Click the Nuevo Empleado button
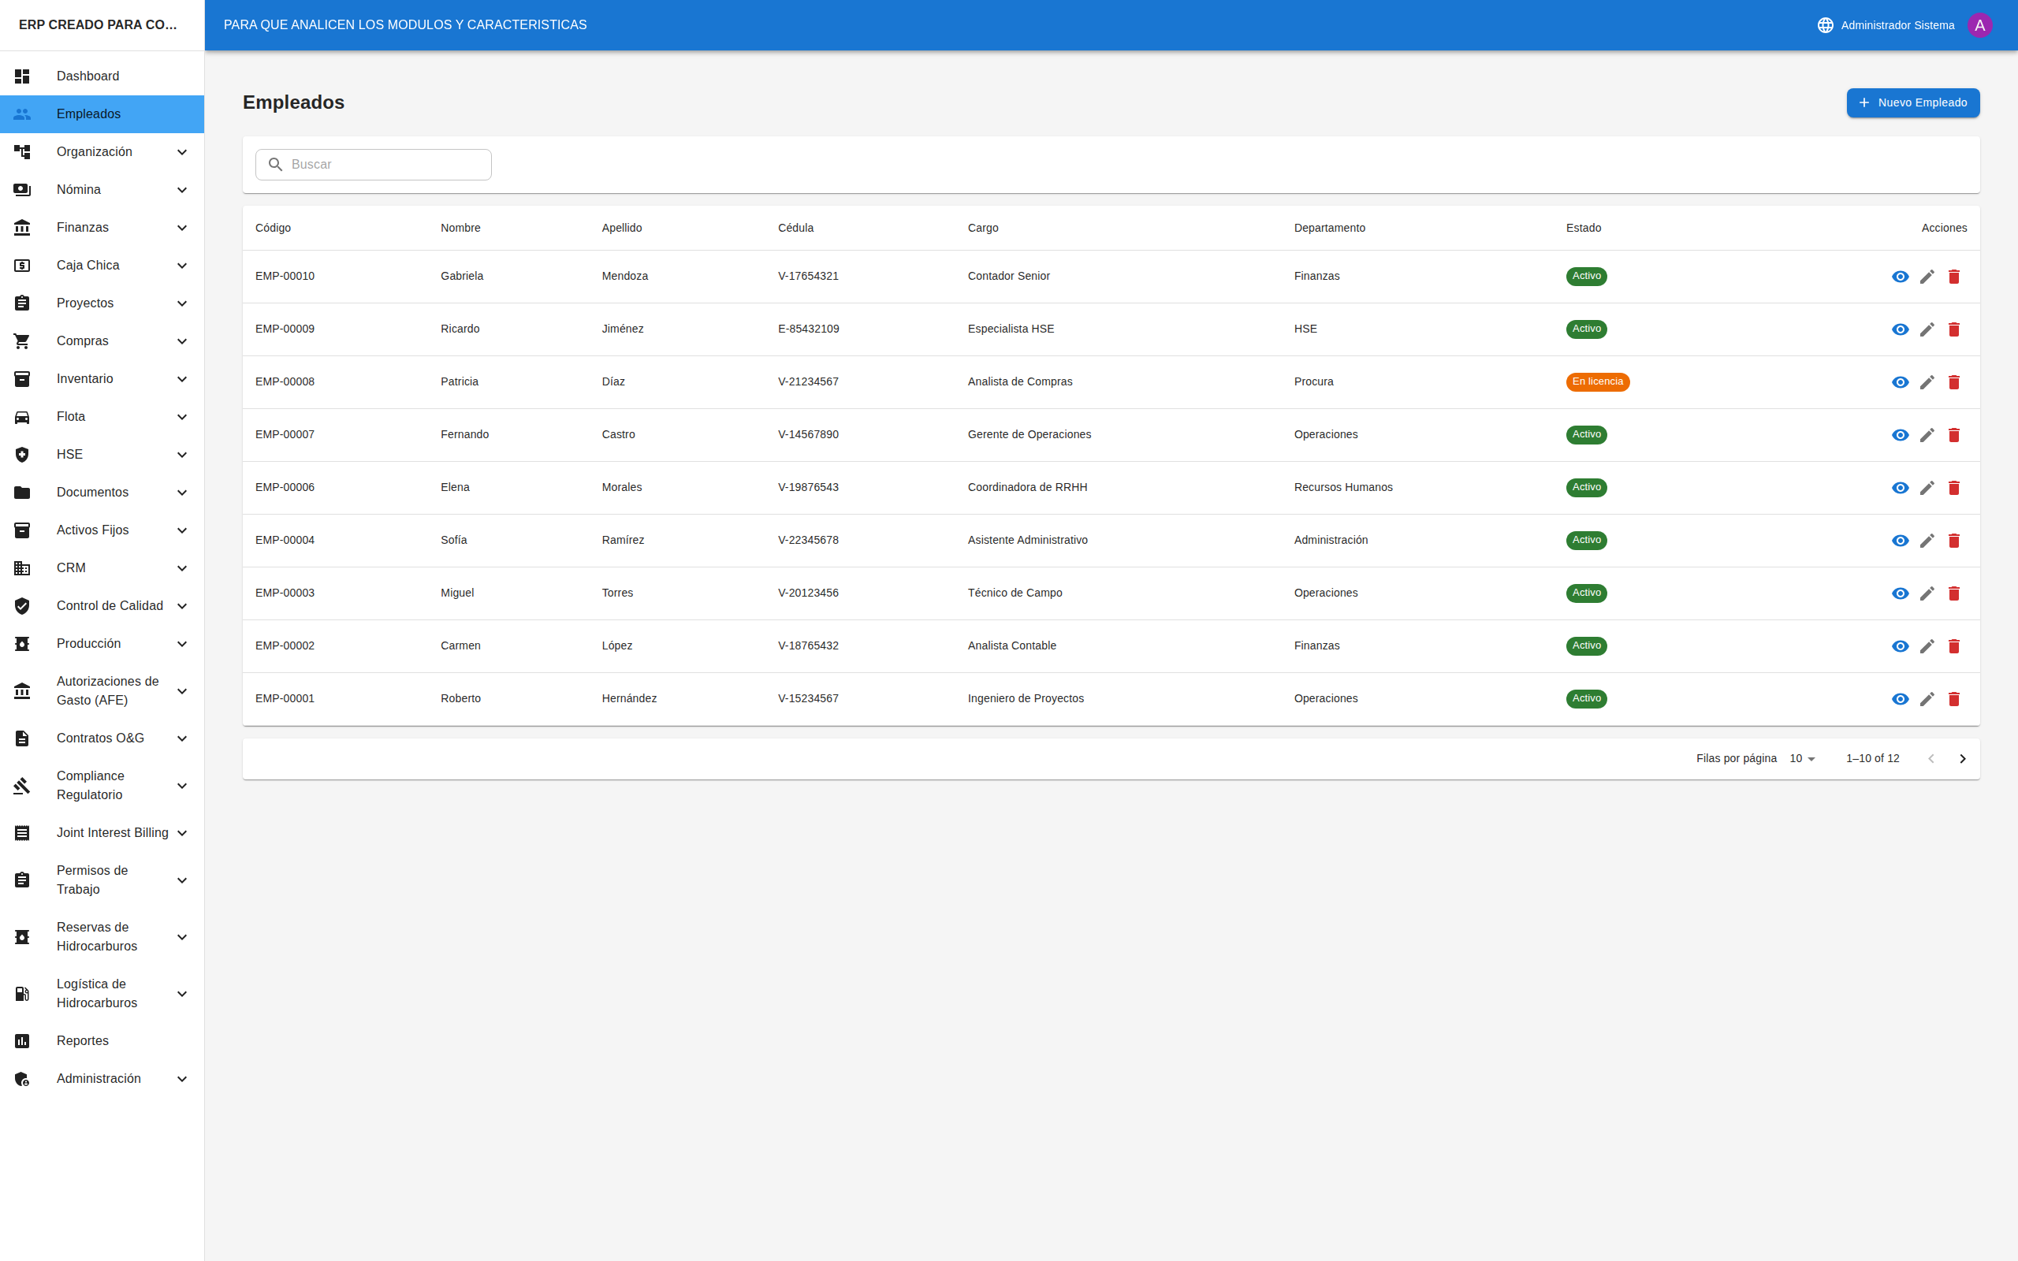This screenshot has width=2018, height=1261. 1912,102
